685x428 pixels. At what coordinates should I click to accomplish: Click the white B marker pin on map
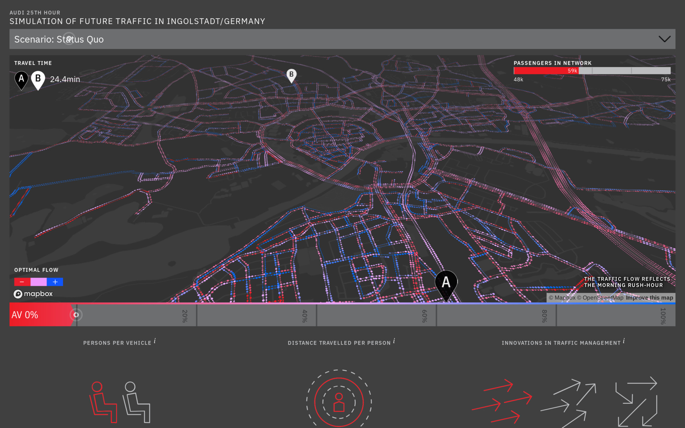291,75
